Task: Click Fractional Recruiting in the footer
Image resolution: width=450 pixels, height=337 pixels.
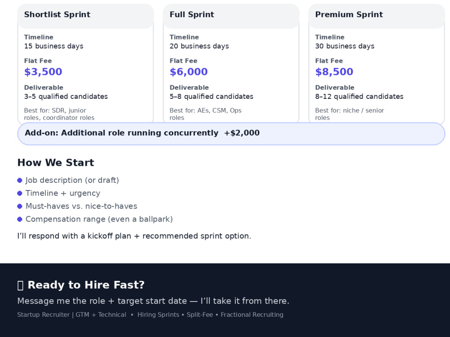Action: pyautogui.click(x=252, y=315)
